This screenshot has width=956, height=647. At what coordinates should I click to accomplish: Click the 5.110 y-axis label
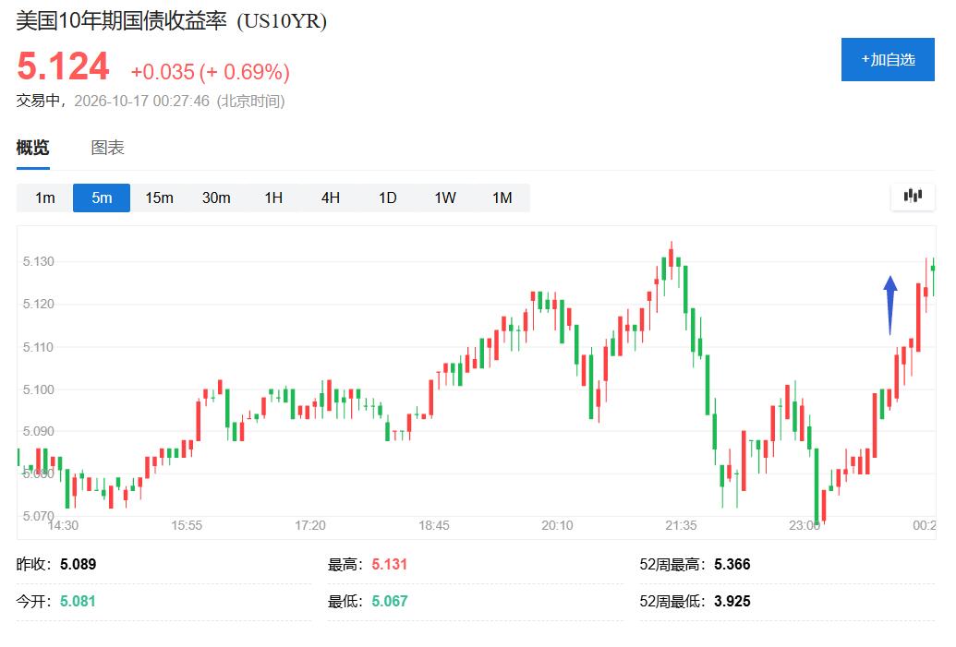[x=39, y=347]
